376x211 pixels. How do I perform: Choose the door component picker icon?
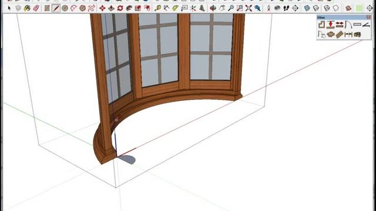pos(321,35)
